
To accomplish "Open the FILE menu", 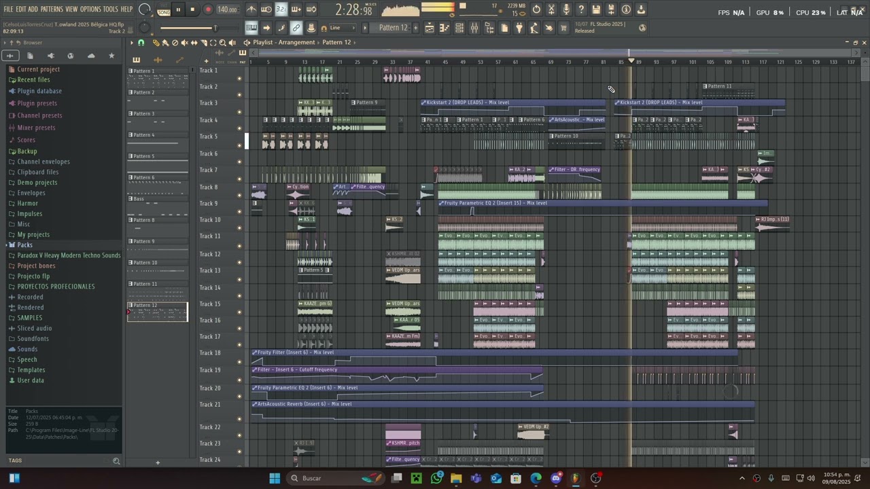I will click(x=8, y=10).
